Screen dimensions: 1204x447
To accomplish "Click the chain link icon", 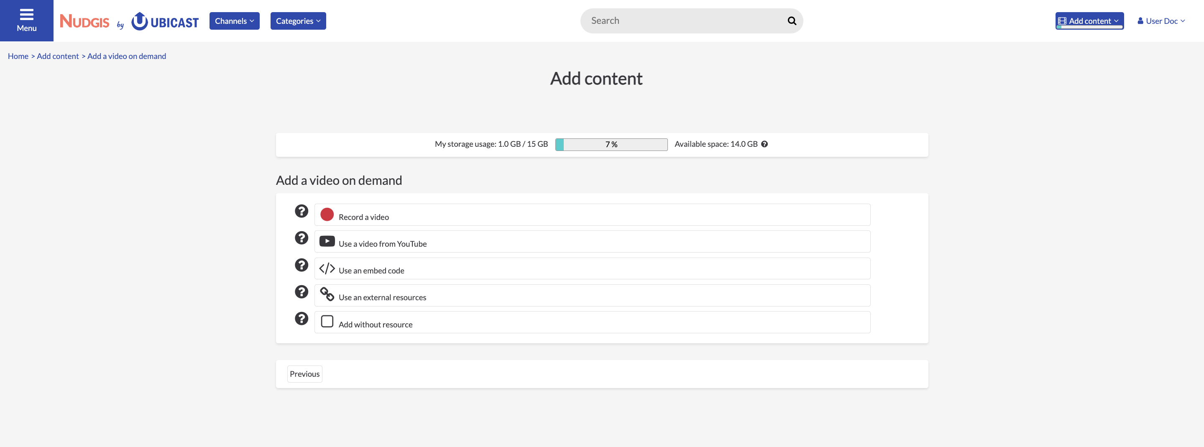I will click(x=327, y=294).
